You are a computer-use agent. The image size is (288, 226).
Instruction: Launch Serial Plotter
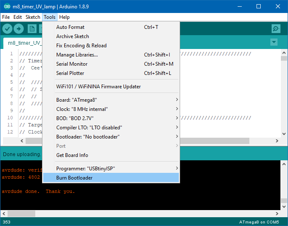point(111,73)
